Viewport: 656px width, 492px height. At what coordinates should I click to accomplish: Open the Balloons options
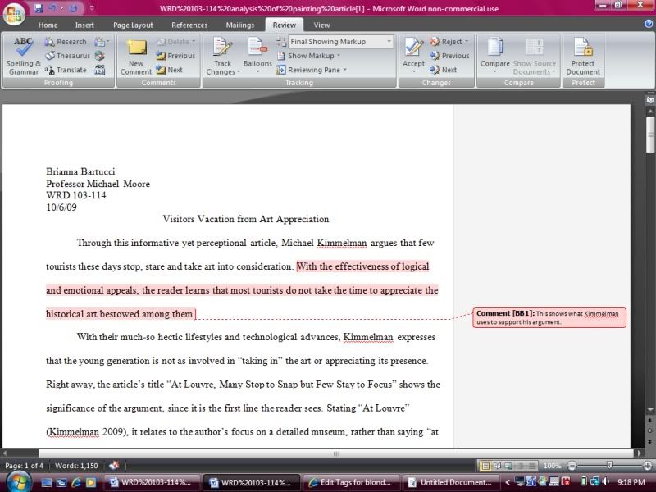pyautogui.click(x=257, y=56)
